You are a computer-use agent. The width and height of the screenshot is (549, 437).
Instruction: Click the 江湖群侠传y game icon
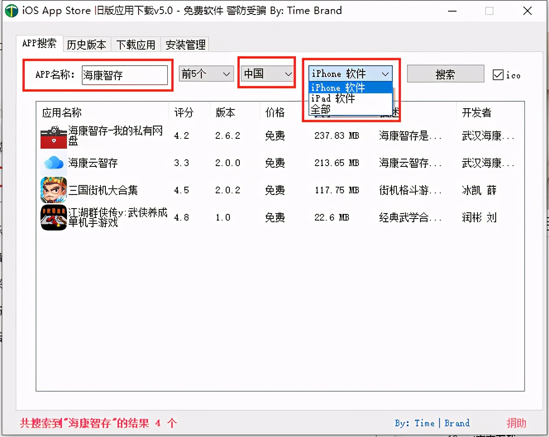click(53, 217)
